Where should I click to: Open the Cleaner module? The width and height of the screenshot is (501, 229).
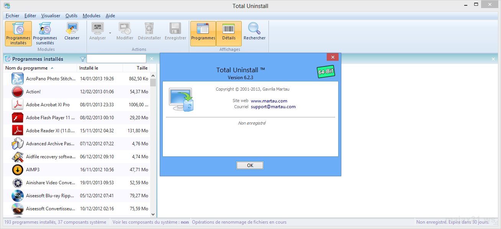(x=72, y=31)
